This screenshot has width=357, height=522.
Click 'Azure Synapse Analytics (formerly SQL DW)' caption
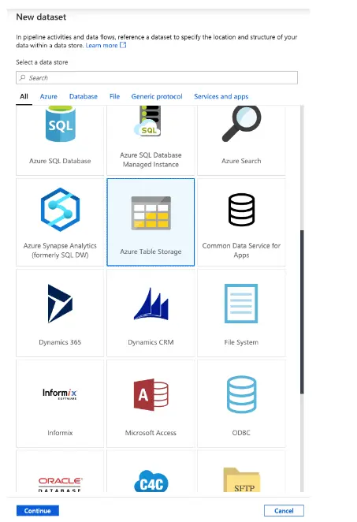(x=60, y=250)
